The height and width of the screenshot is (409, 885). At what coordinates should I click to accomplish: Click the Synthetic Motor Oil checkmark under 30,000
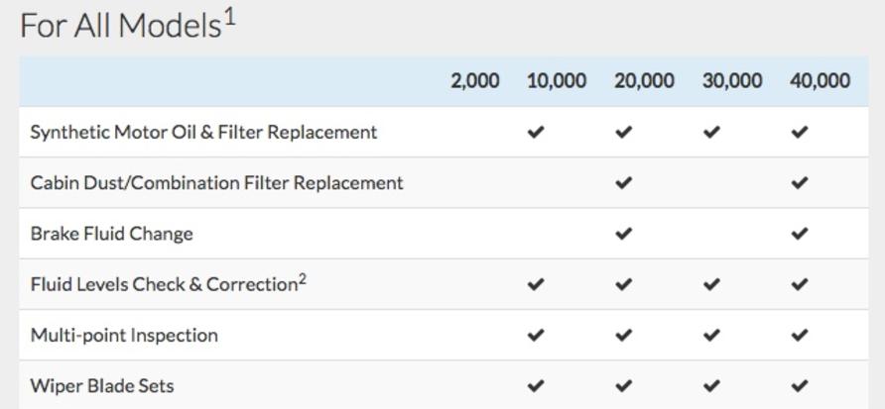(x=711, y=132)
